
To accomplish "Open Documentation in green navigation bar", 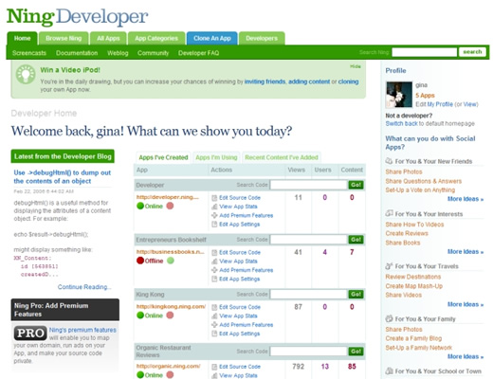I will point(77,53).
